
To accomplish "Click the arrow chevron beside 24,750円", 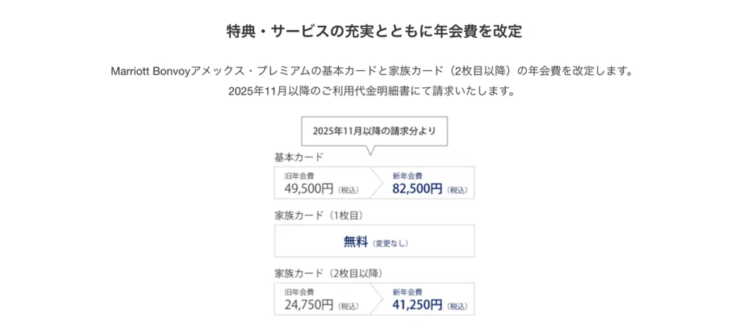I will pyautogui.click(x=378, y=299).
